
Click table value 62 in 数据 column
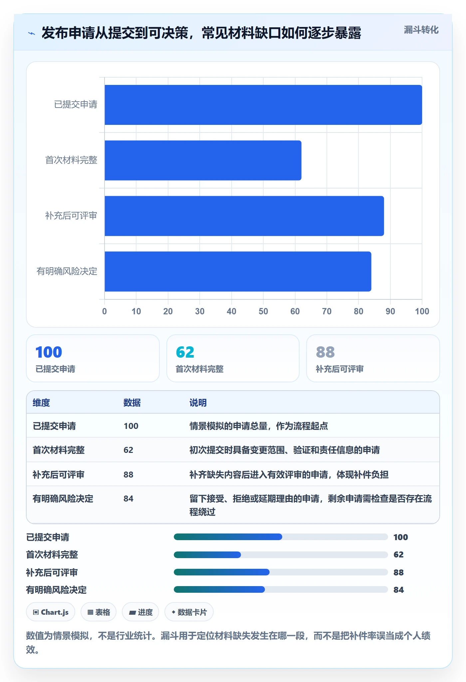point(128,450)
